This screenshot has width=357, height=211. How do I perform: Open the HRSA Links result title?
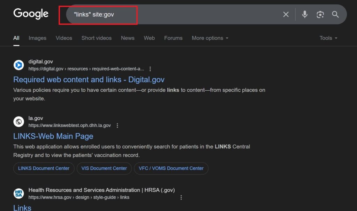pyautogui.click(x=22, y=208)
